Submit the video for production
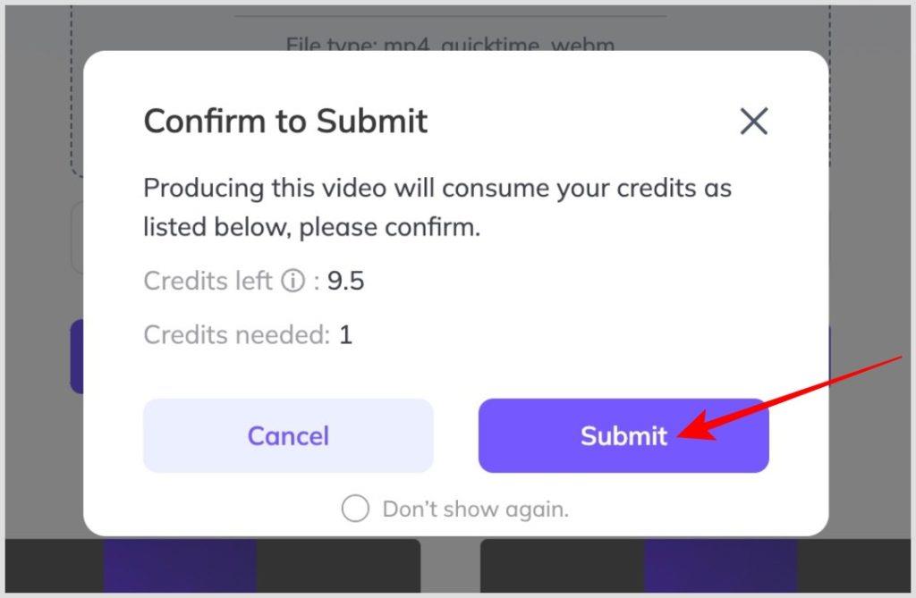This screenshot has width=916, height=598. [x=623, y=435]
